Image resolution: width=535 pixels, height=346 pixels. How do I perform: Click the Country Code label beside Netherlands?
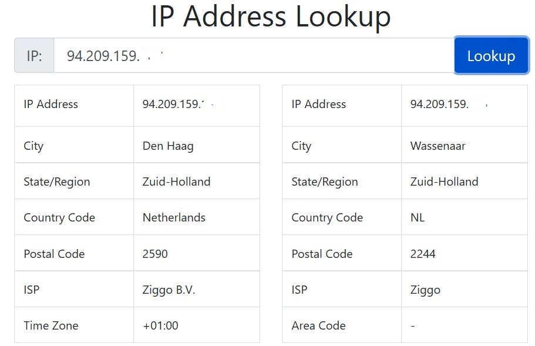[59, 217]
